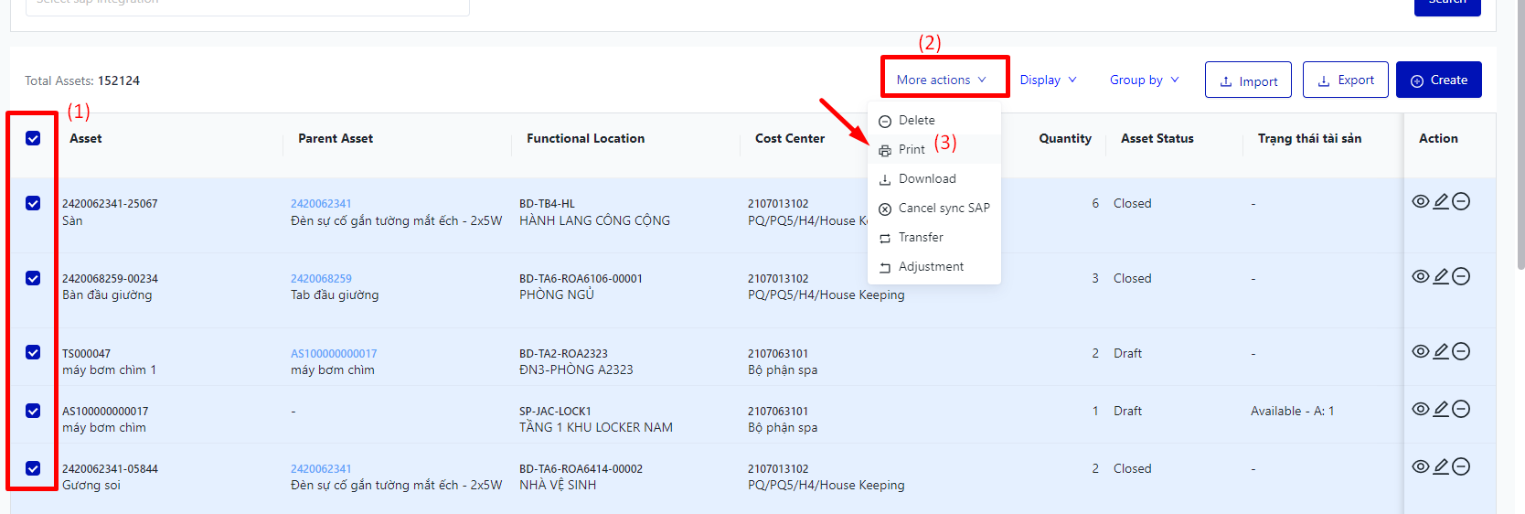Toggle the select-all checkbox in table header
The height and width of the screenshot is (514, 1525).
click(33, 138)
